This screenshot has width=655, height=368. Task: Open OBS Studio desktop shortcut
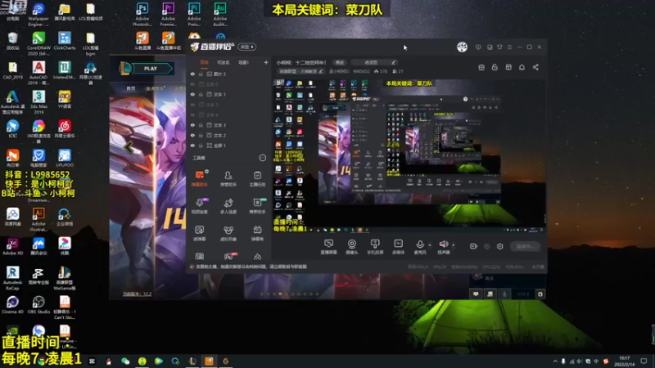point(38,304)
